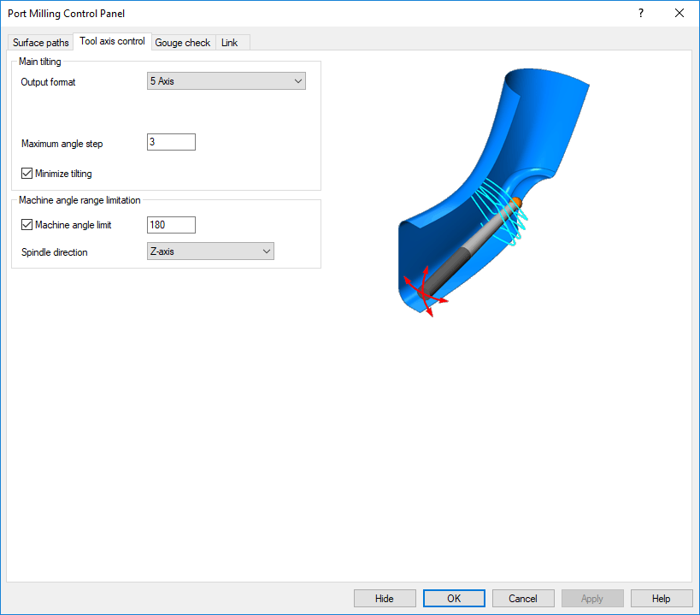Focus the machine angle limit value field
Viewport: 700px width, 615px height.
point(171,225)
